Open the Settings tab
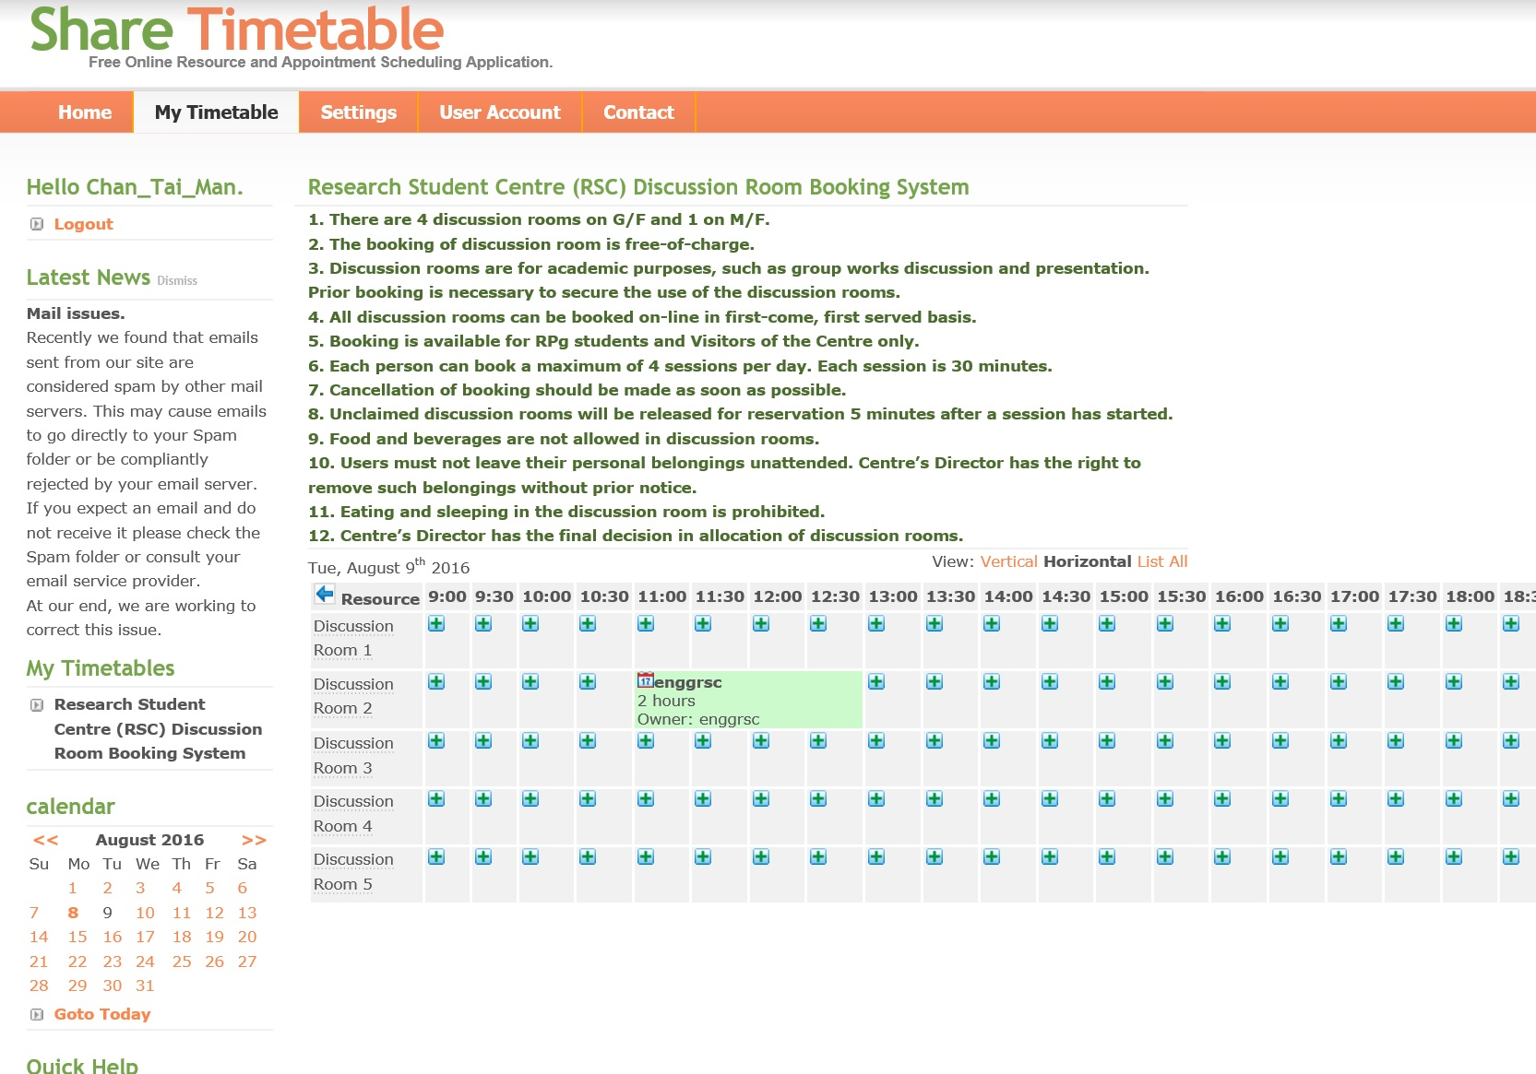 tap(359, 112)
